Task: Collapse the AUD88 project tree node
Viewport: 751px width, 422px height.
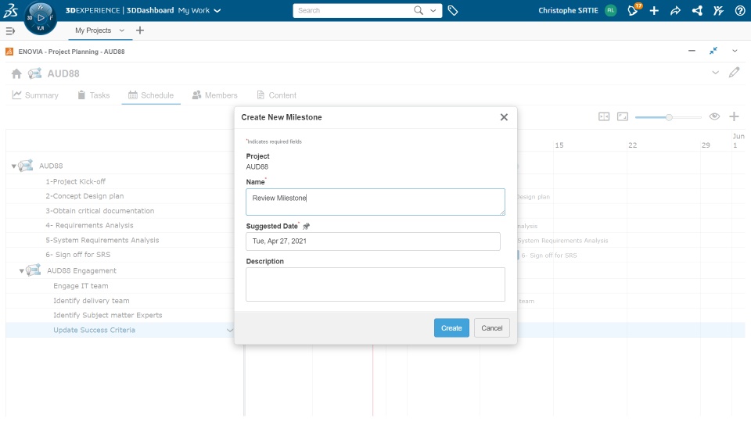Action: click(13, 166)
